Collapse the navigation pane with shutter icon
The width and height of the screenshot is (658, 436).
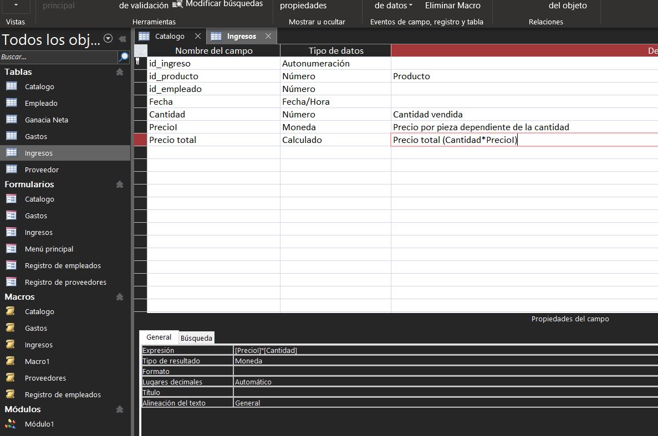point(123,39)
